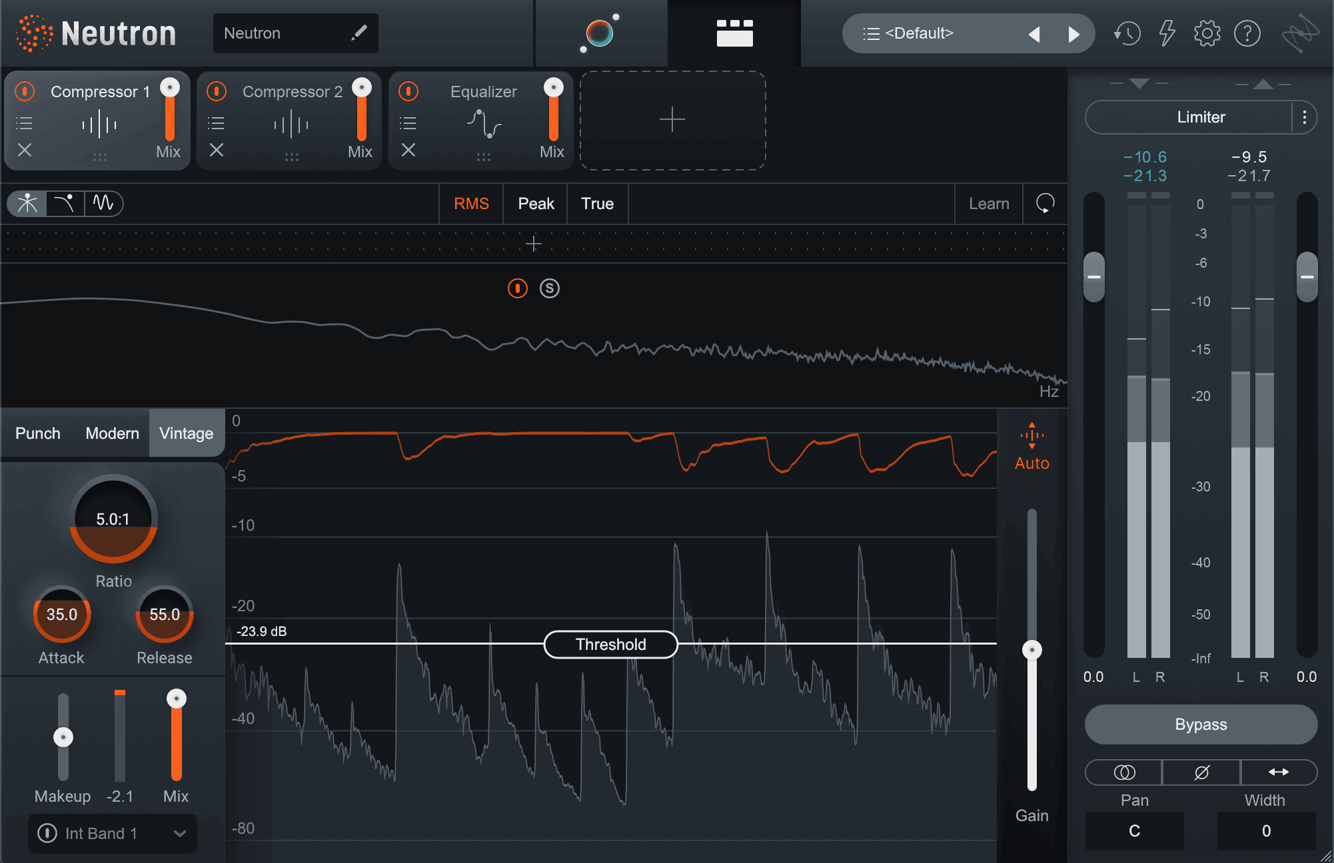This screenshot has width=1334, height=863.
Task: Remove the Equalizer module with its X icon
Action: click(408, 150)
